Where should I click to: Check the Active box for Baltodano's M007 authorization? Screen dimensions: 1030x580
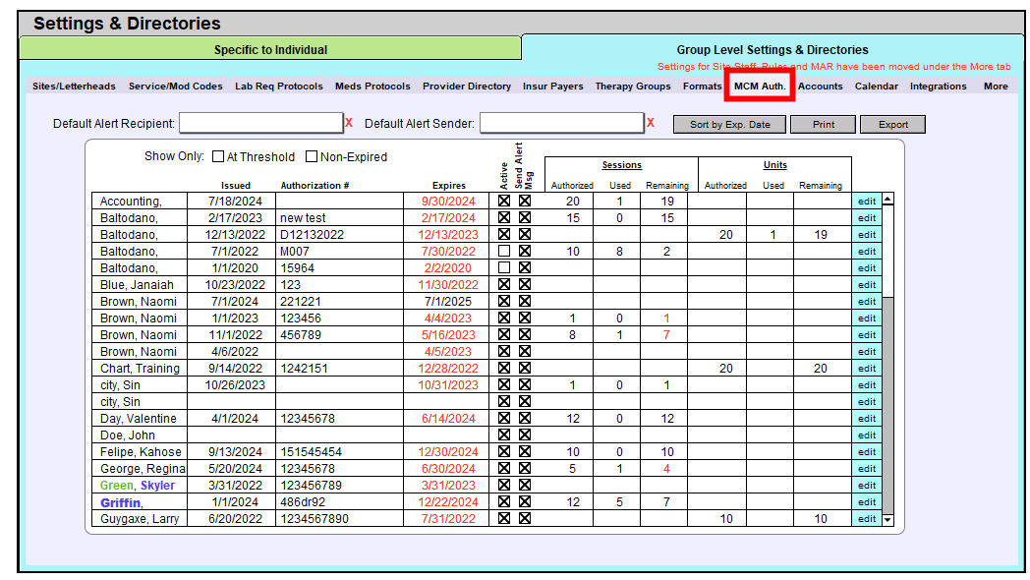[503, 251]
